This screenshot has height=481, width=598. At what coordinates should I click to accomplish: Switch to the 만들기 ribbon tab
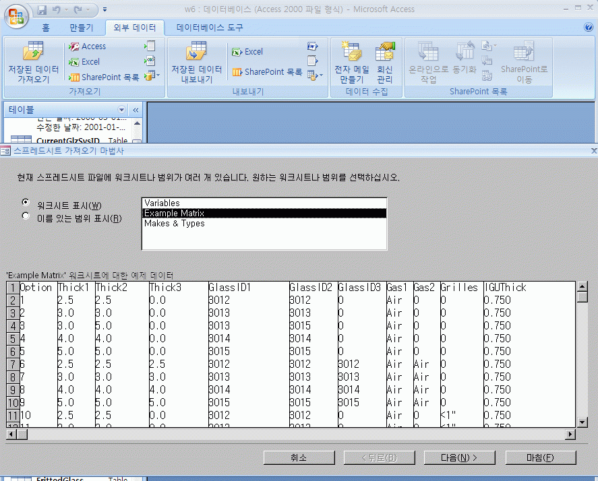coord(82,28)
